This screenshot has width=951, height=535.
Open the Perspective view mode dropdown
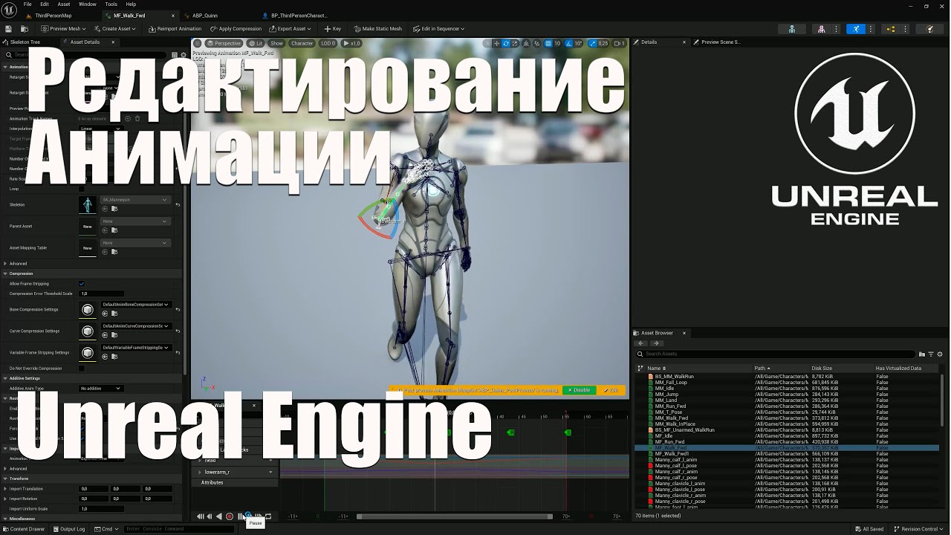[224, 43]
